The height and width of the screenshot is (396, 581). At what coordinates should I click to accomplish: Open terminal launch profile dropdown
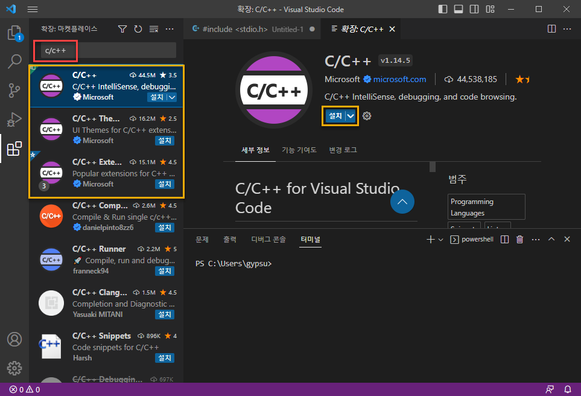pos(440,240)
